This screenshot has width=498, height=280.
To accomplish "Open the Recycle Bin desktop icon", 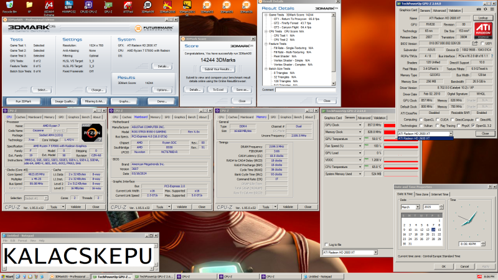I will click(x=9, y=6).
